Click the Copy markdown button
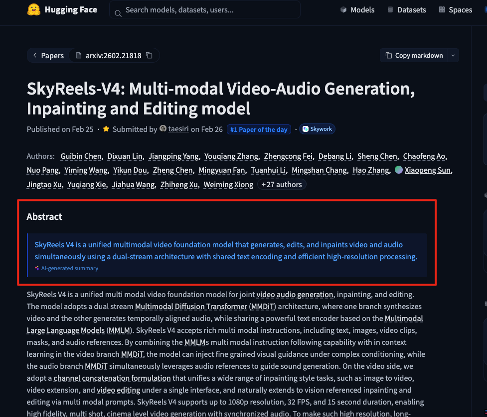This screenshot has width=487, height=417. point(414,56)
